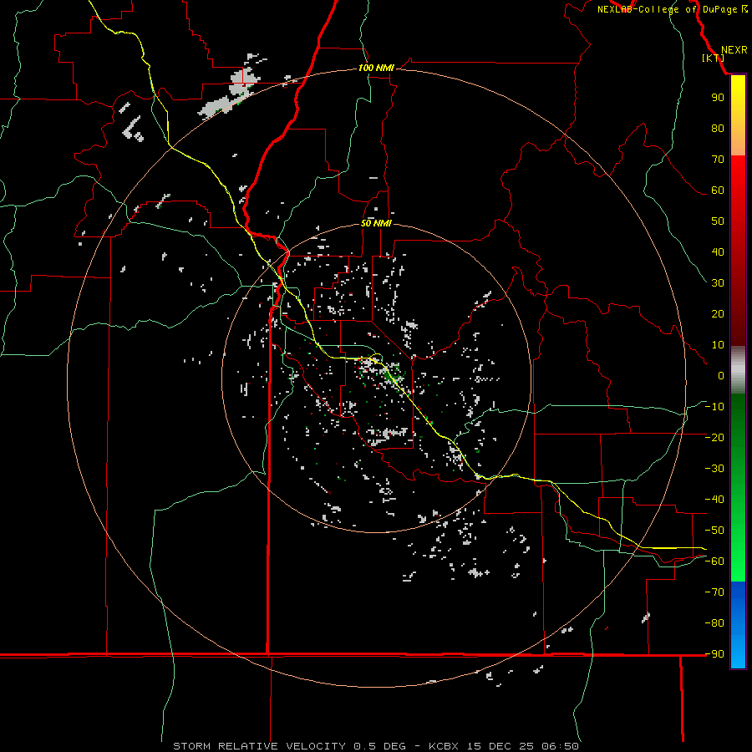Screen dimensions: 752x752
Task: Select the -40 value on the velocity scale
Action: (x=714, y=500)
